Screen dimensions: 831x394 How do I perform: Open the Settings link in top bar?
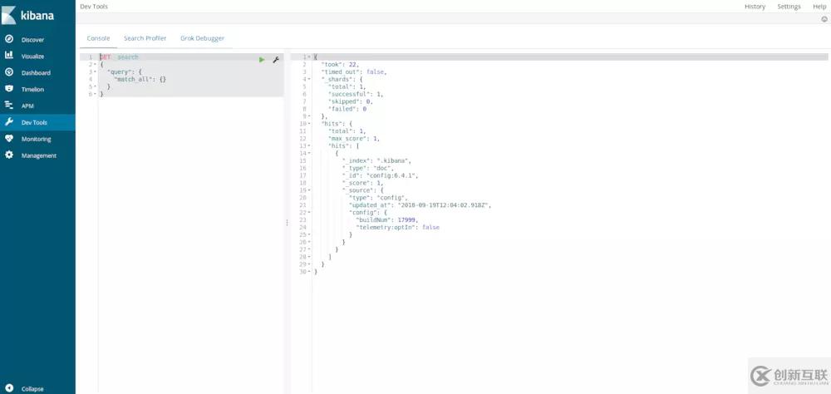[789, 7]
